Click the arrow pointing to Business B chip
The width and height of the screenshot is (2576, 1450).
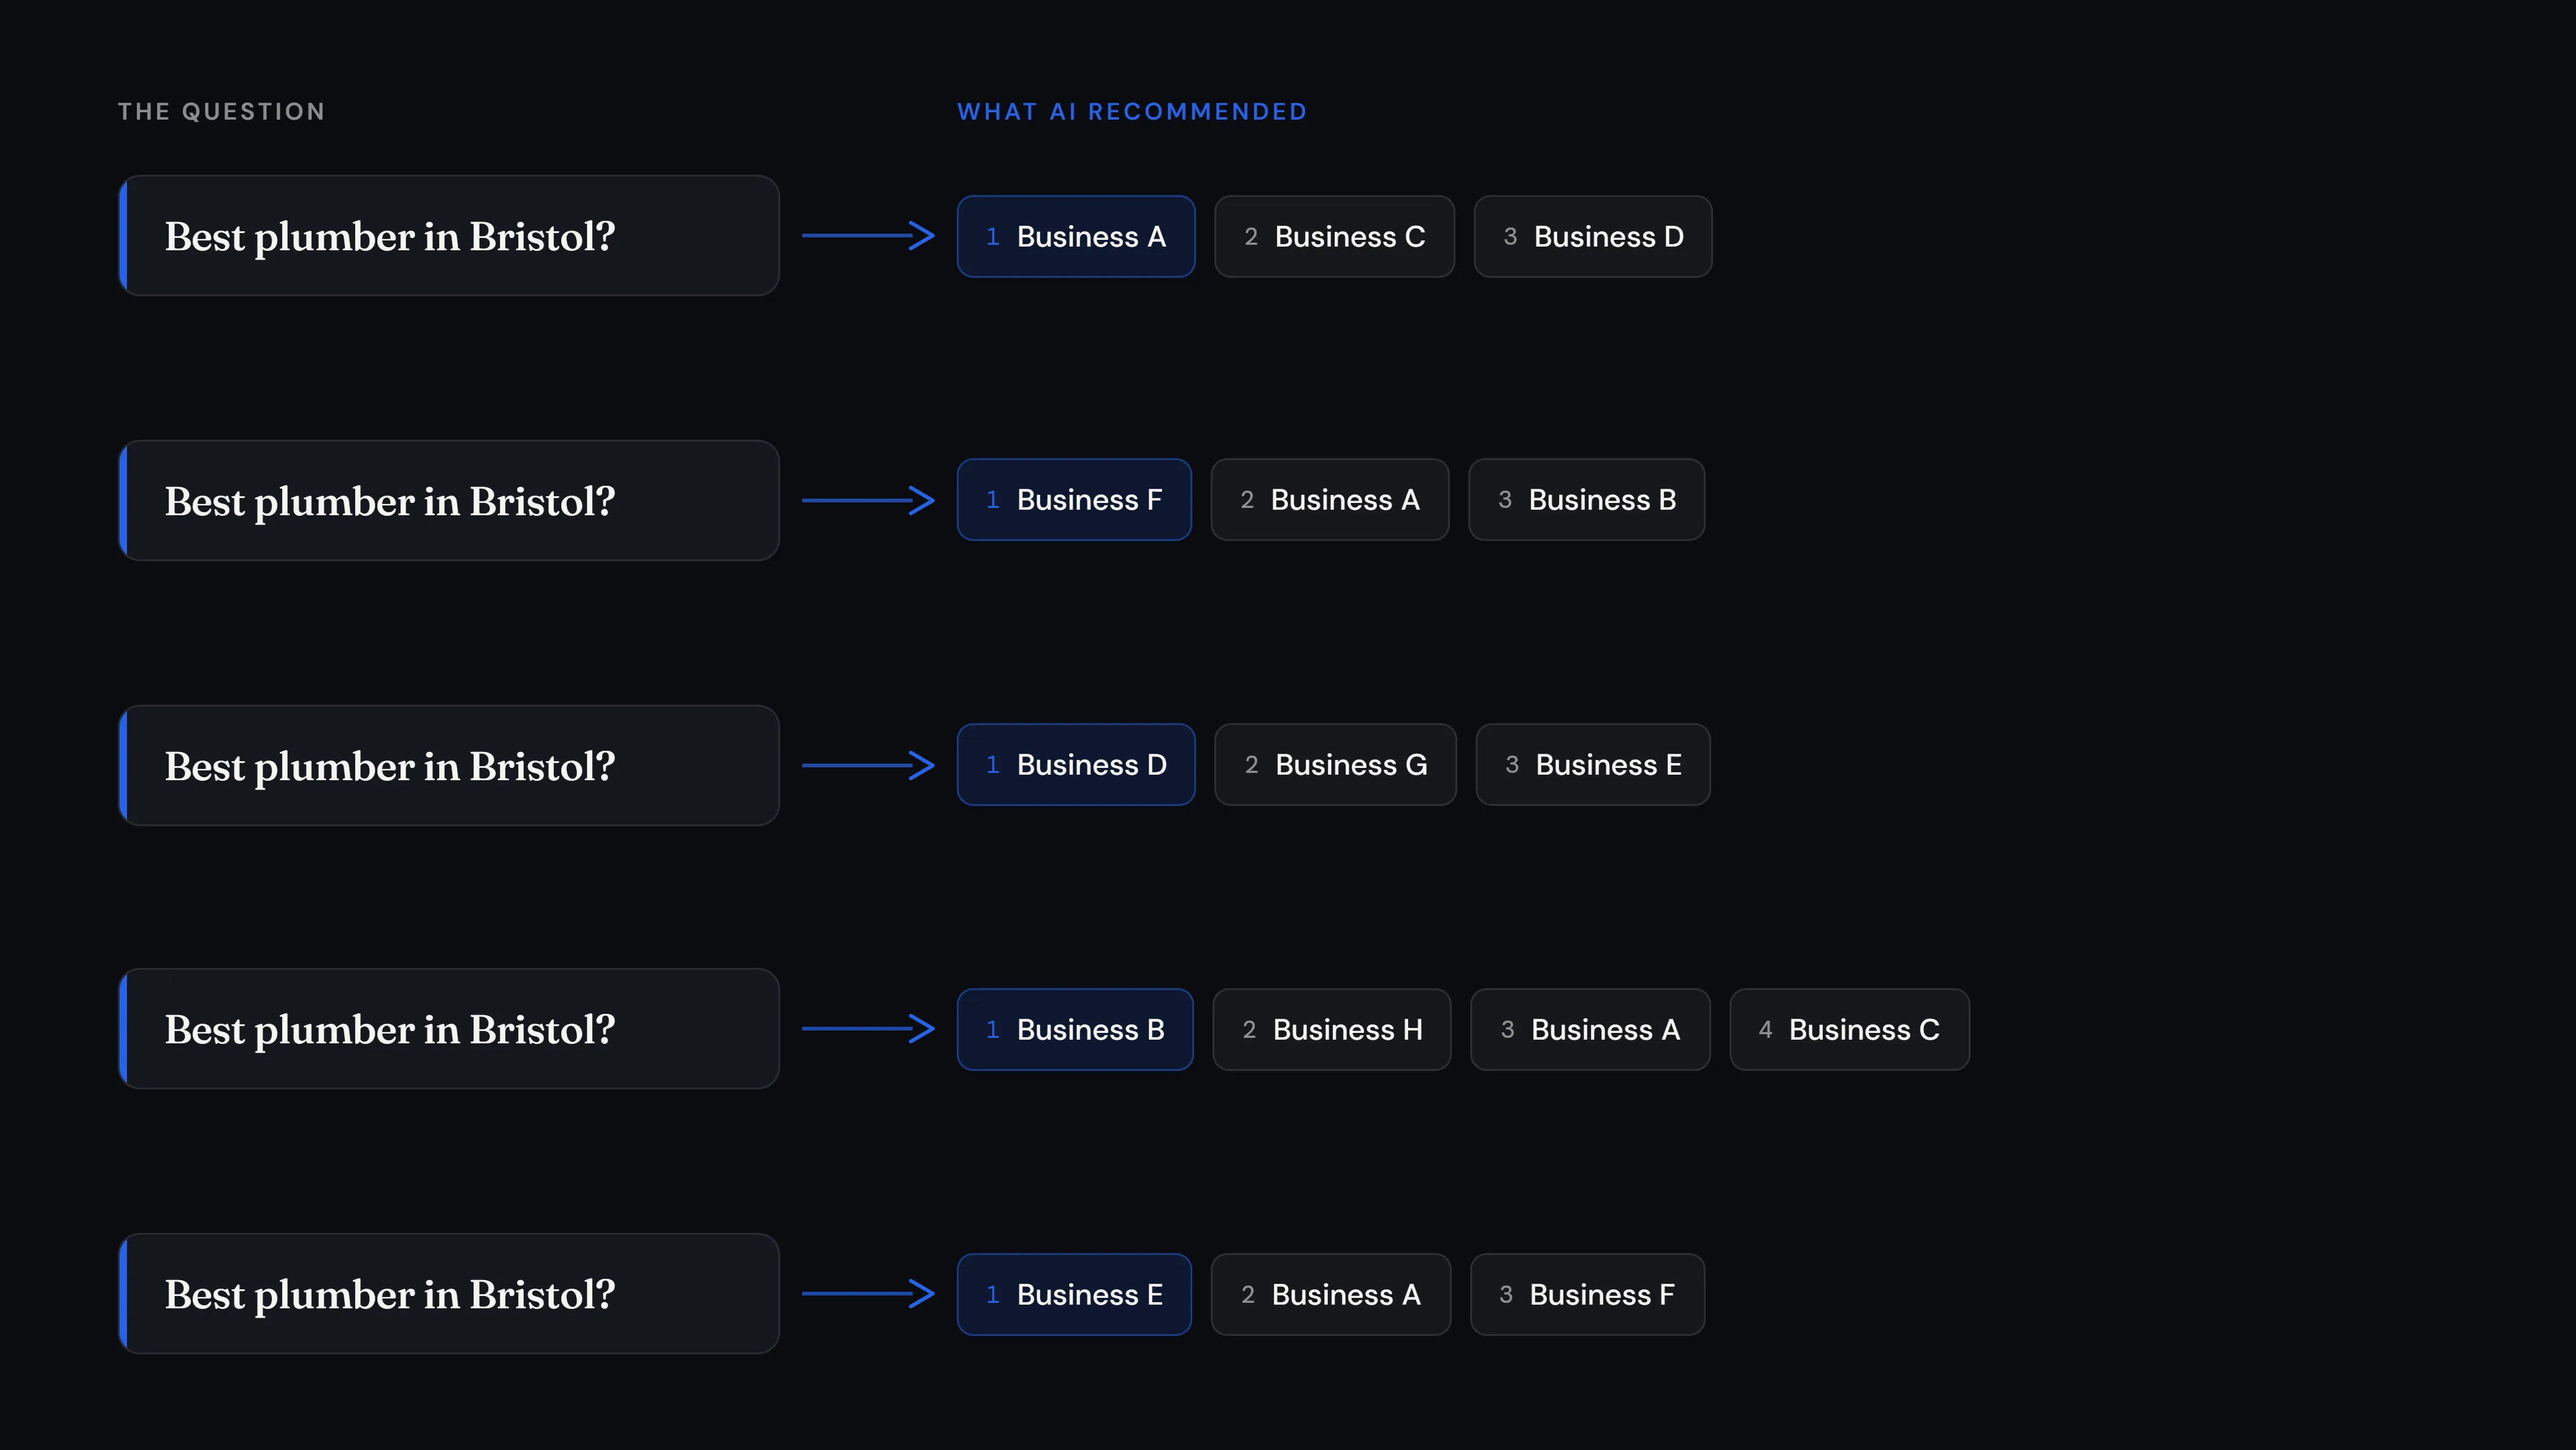(868, 1028)
